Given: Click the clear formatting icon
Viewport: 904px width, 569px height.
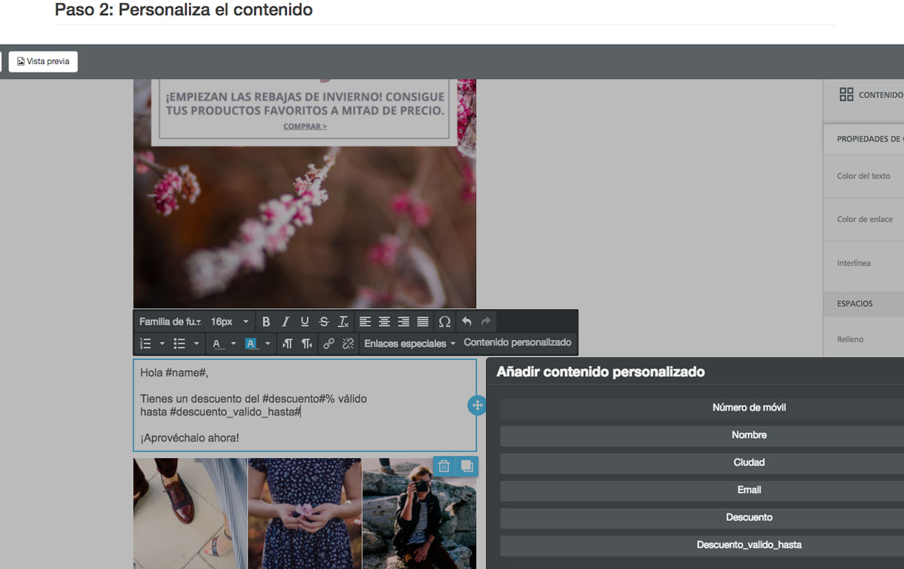Looking at the screenshot, I should click(344, 322).
